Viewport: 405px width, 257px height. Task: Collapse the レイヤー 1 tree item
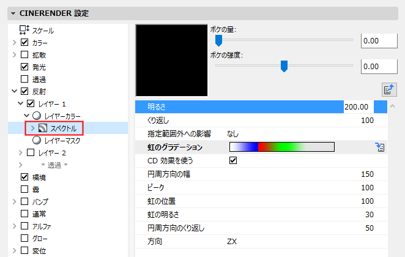[x=20, y=103]
